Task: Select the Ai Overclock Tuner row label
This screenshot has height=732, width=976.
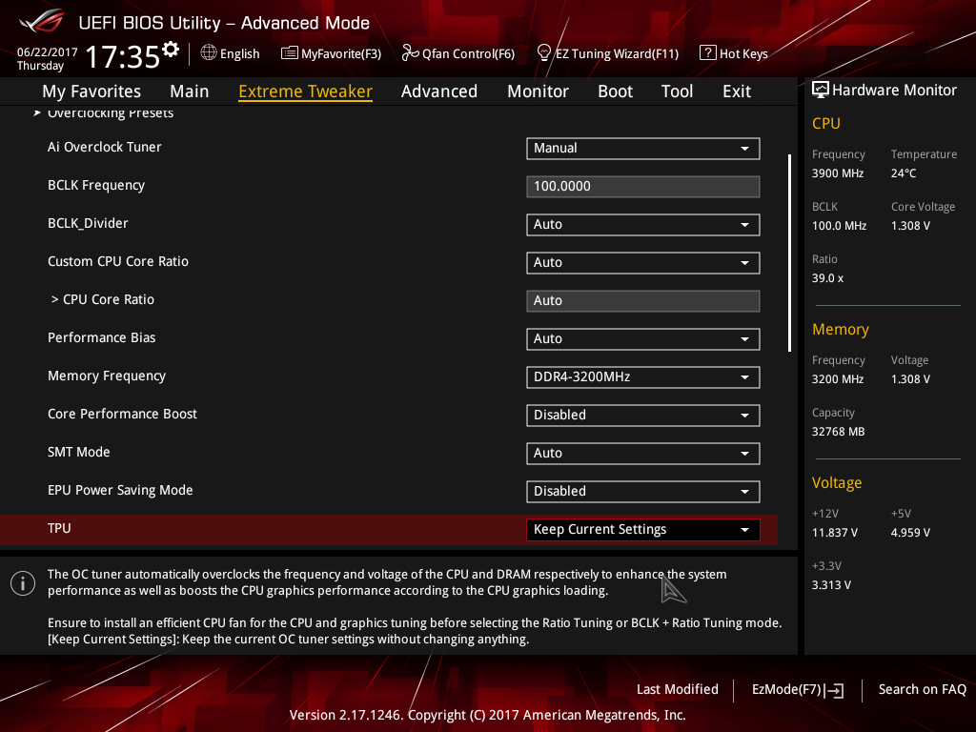Action: point(105,147)
